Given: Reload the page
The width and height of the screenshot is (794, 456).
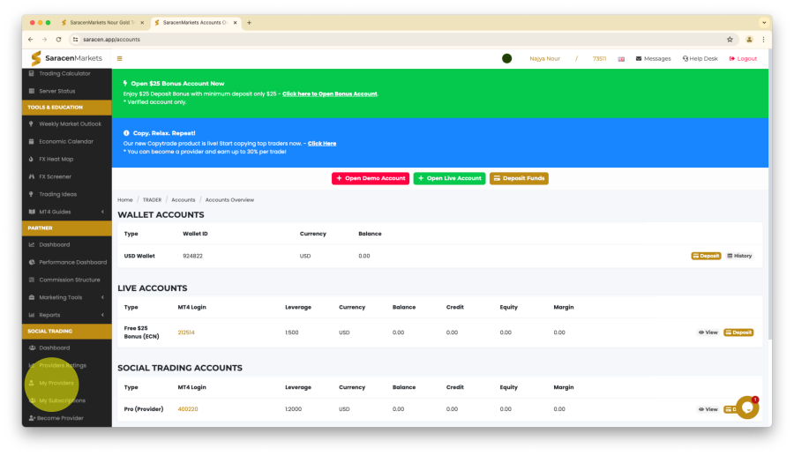Looking at the screenshot, I should tap(59, 40).
